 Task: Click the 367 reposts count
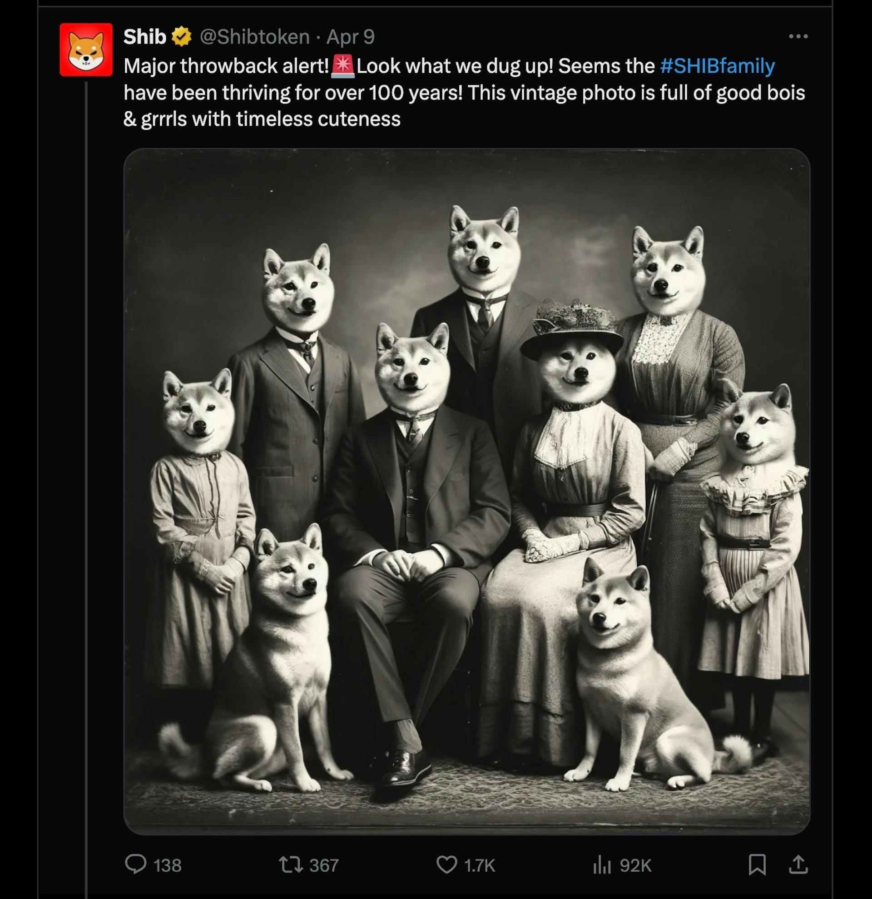pyautogui.click(x=324, y=865)
